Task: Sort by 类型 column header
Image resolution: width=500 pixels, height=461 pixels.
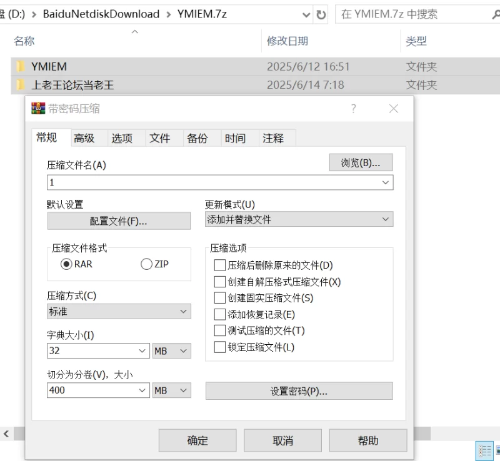Action: click(416, 41)
